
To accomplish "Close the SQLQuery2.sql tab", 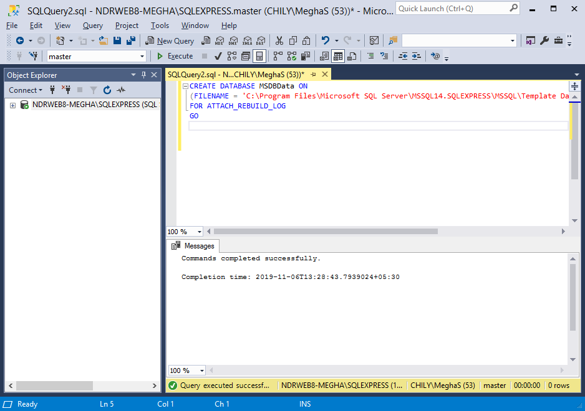I will click(x=325, y=74).
